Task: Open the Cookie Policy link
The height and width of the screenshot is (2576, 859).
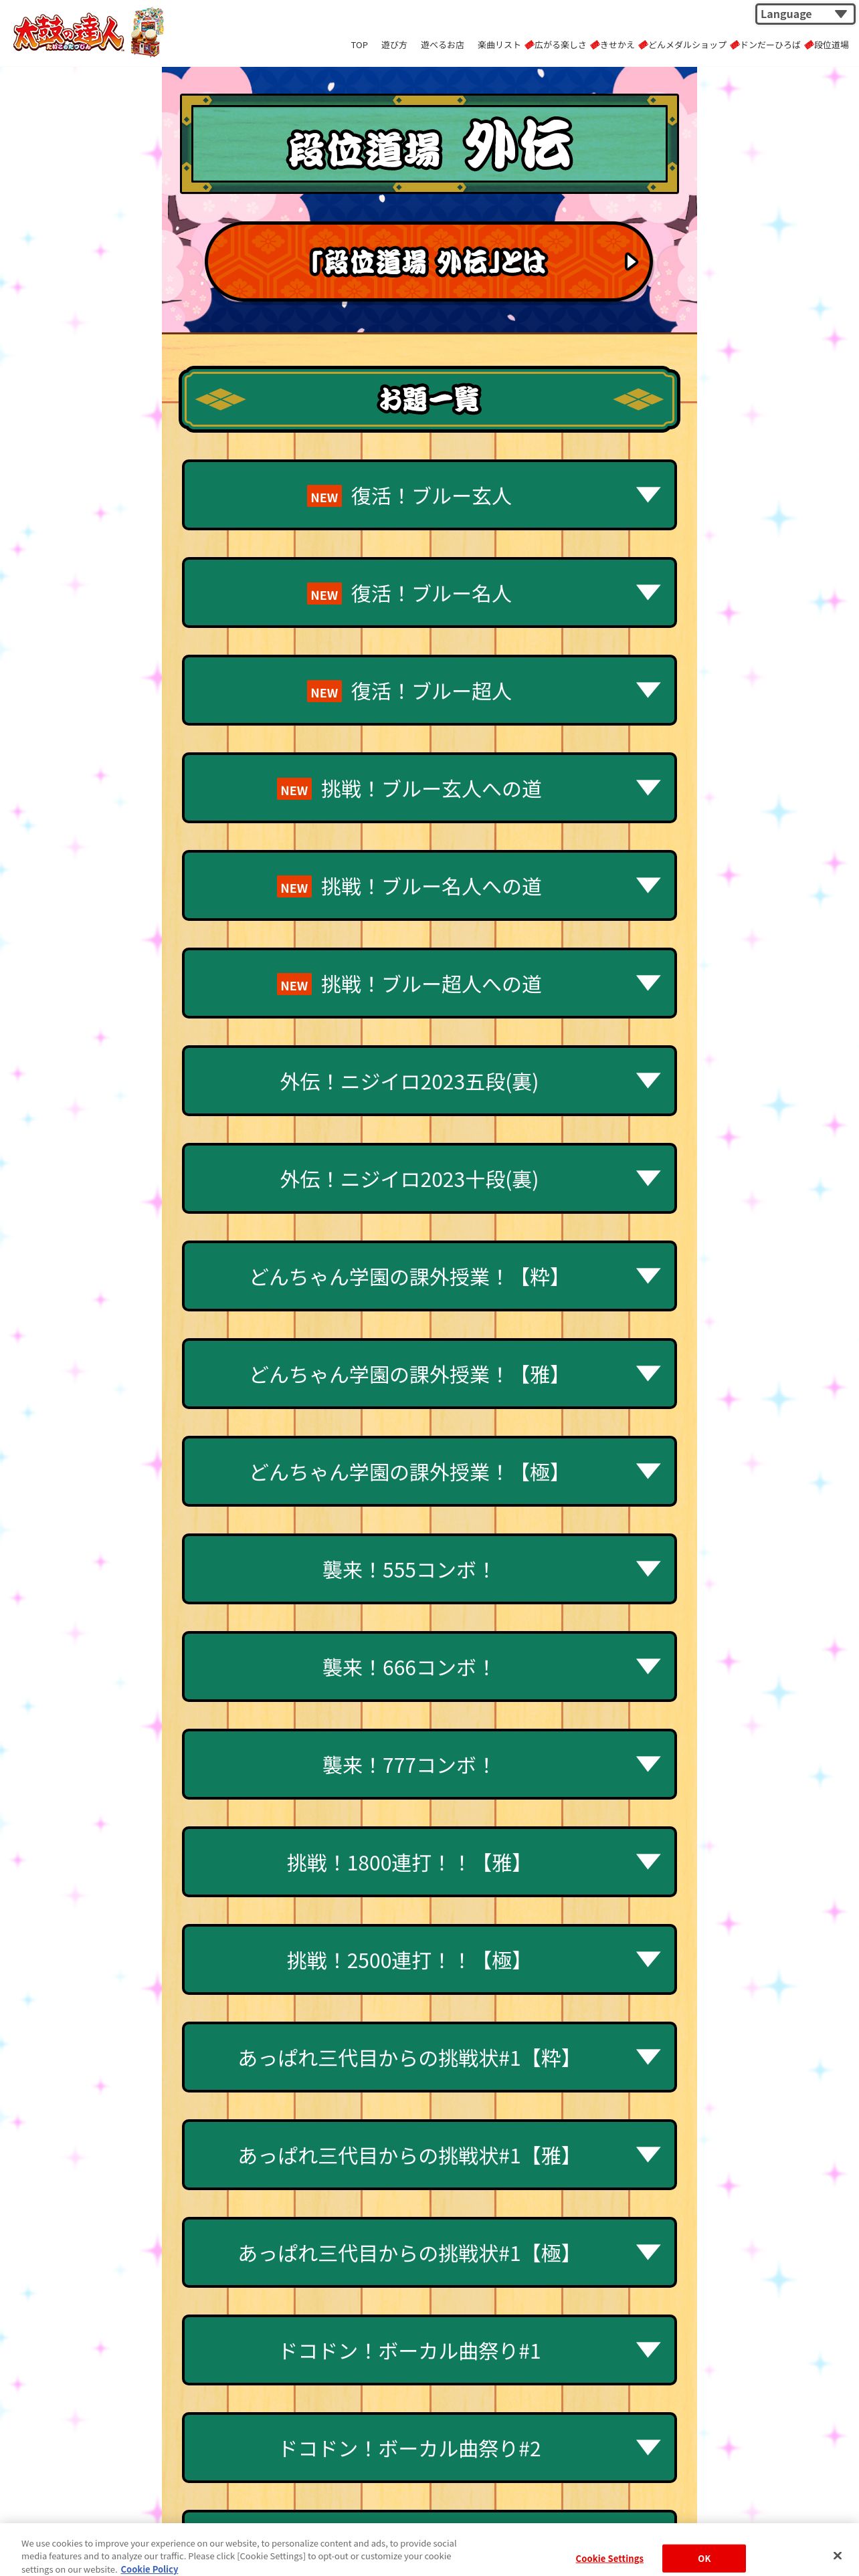Action: [149, 2568]
